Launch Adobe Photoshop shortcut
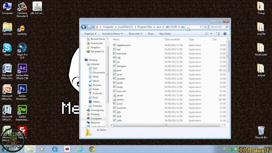The image size is (272, 153). tap(22, 92)
